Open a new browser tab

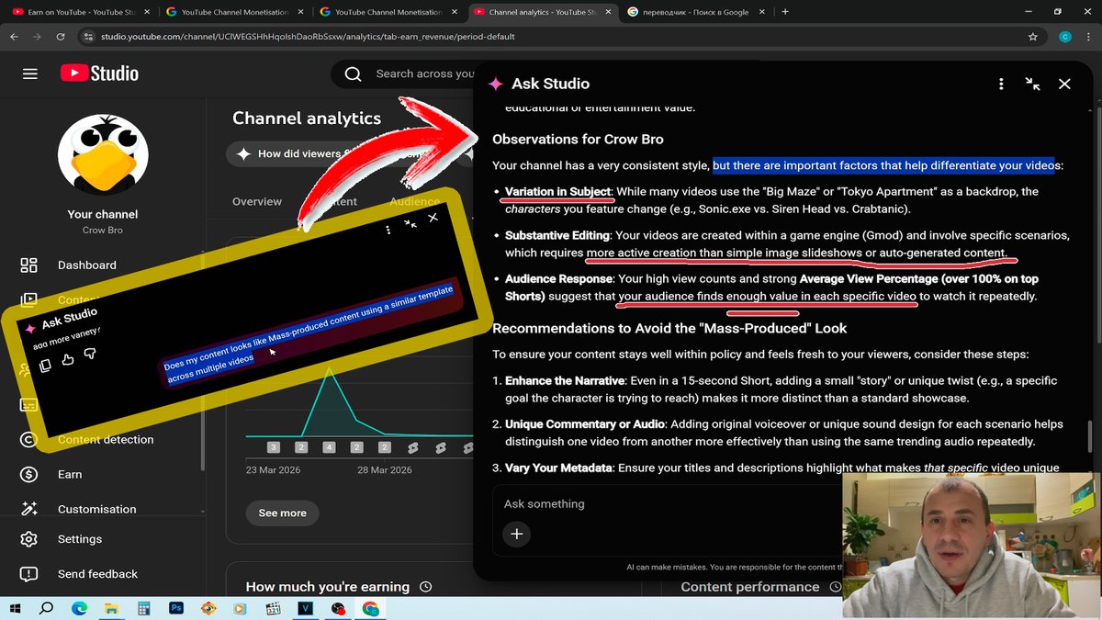point(784,12)
